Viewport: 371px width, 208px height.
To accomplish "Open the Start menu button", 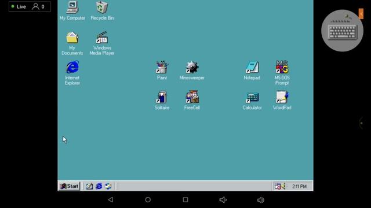I will click(x=70, y=186).
